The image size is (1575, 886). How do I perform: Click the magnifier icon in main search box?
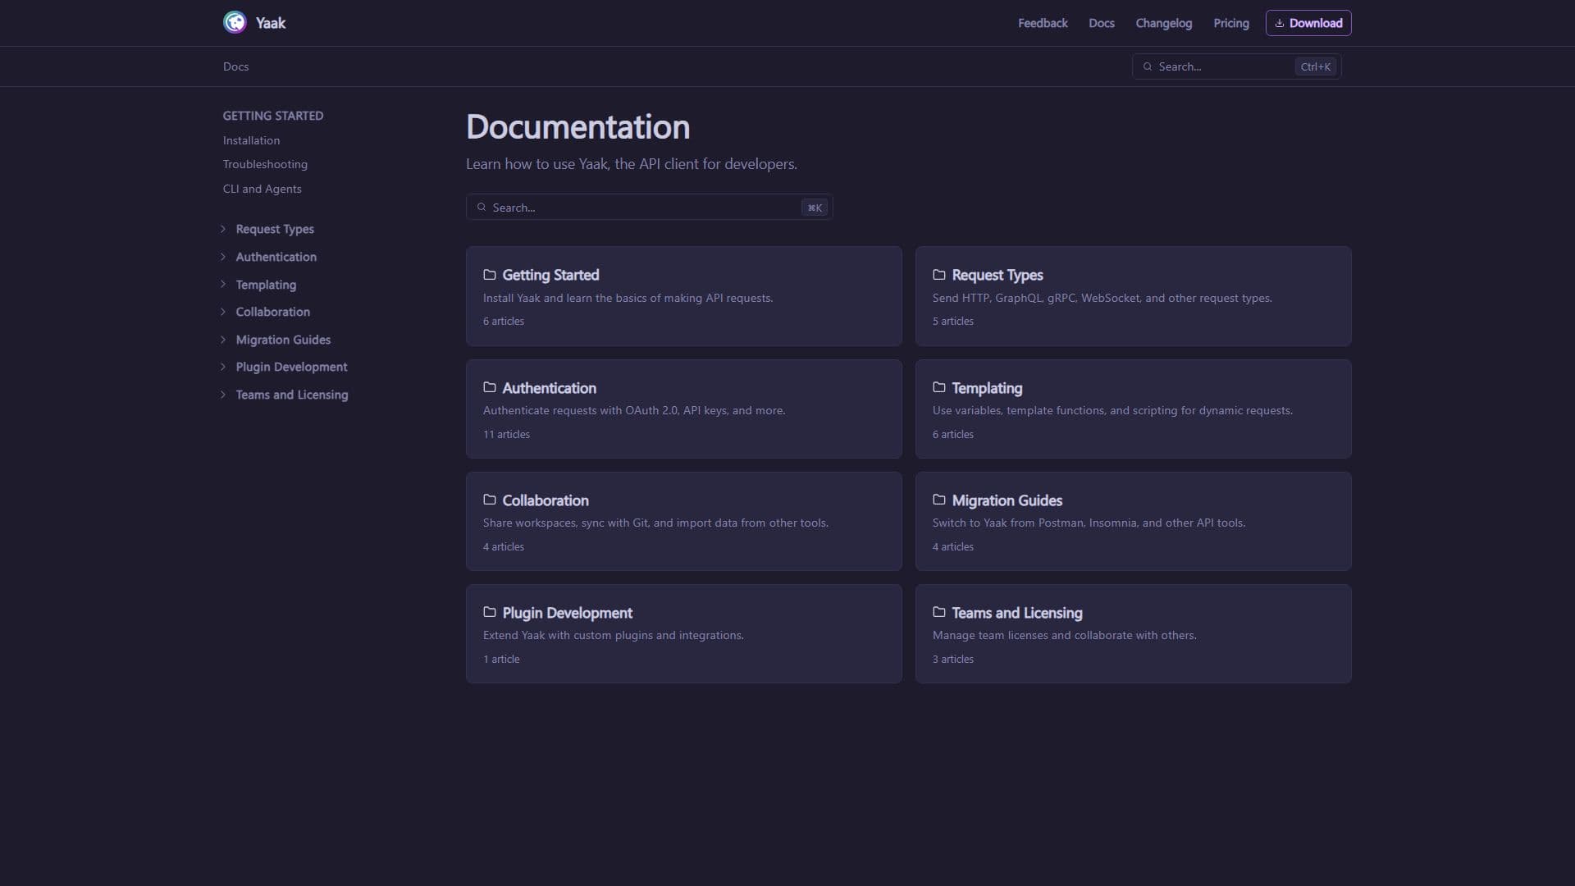[482, 208]
